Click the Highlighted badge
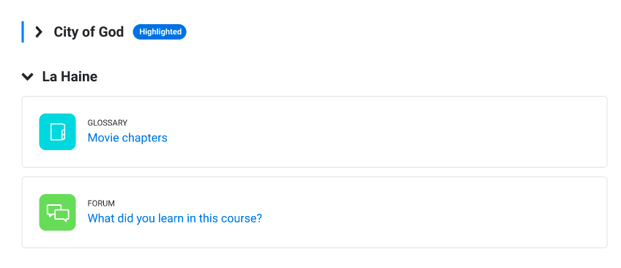Image resolution: width=621 pixels, height=268 pixels. pyautogui.click(x=160, y=31)
